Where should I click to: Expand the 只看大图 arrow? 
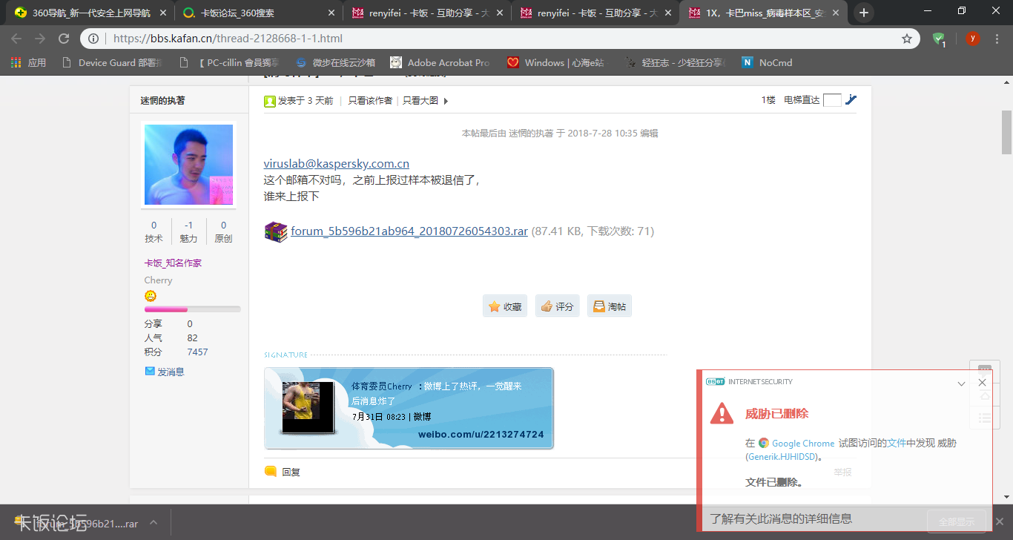coord(446,101)
